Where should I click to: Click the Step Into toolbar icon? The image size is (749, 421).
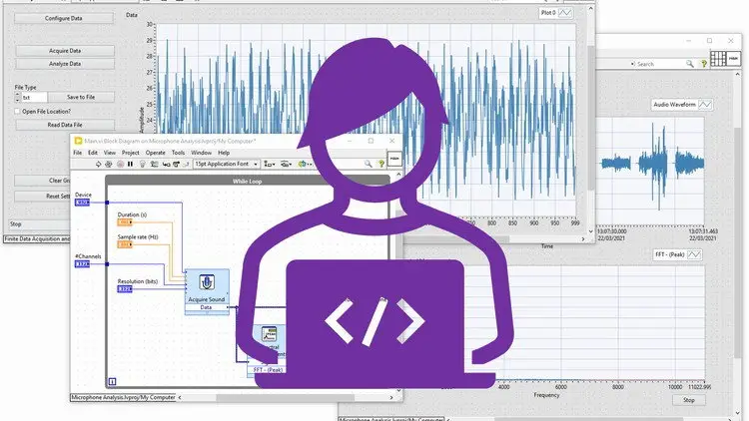click(x=166, y=165)
